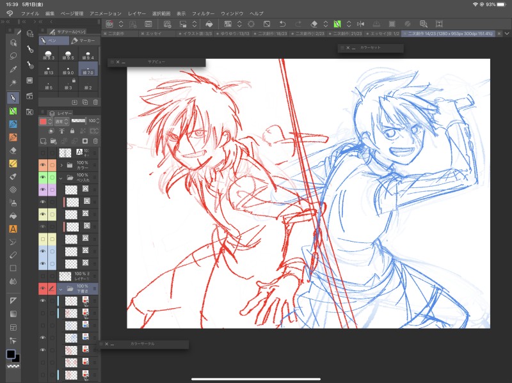Collapse the 下書き layer folder

(61, 289)
